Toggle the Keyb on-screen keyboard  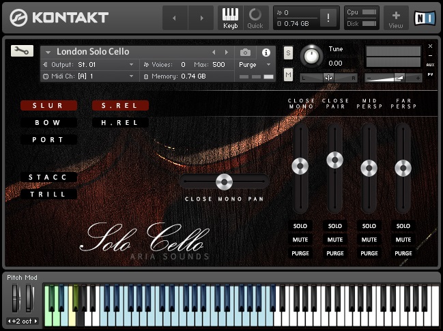pyautogui.click(x=230, y=18)
